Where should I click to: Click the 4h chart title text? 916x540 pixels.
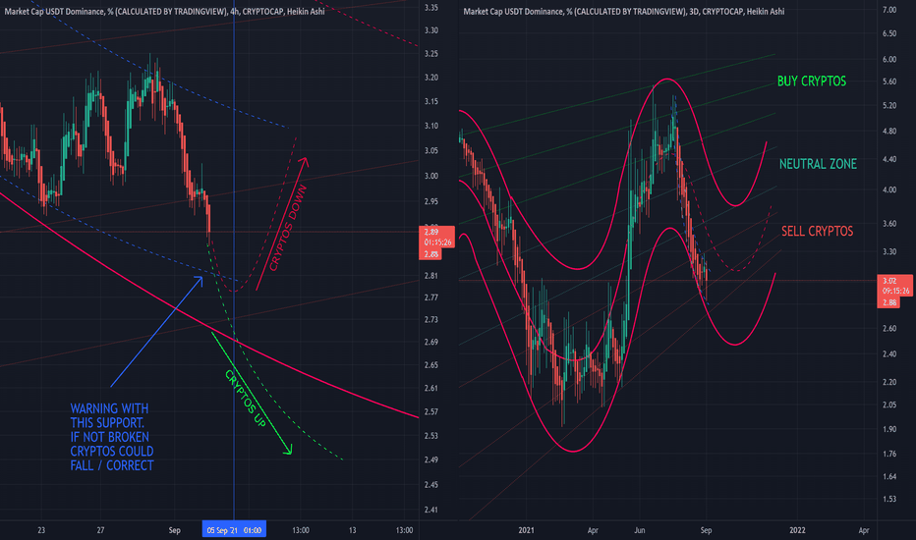[164, 11]
